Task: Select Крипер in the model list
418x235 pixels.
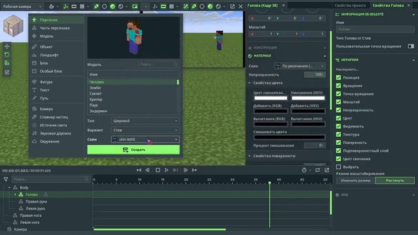Action: (x=132, y=99)
